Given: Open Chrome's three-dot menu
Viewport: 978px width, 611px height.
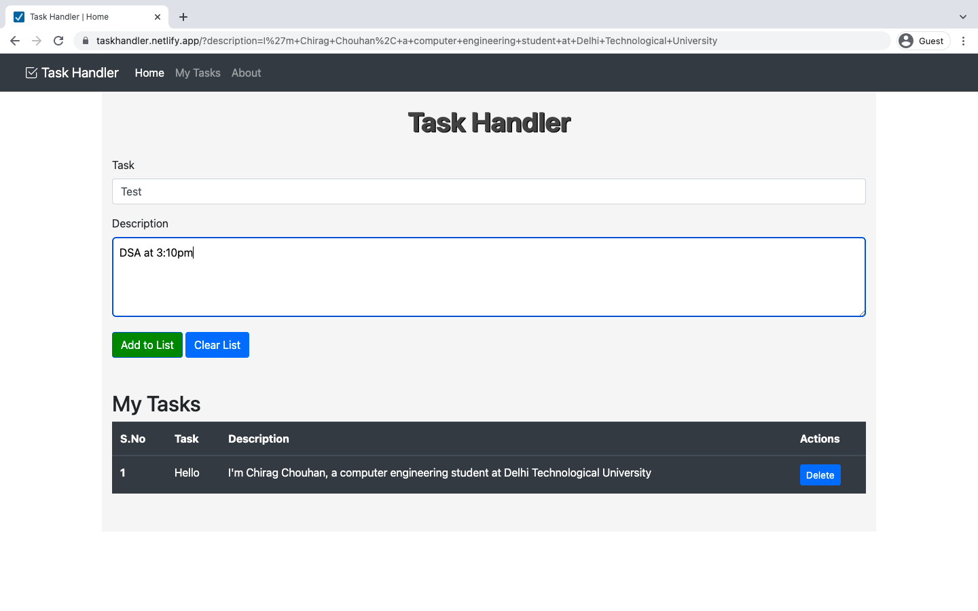Looking at the screenshot, I should pyautogui.click(x=964, y=41).
